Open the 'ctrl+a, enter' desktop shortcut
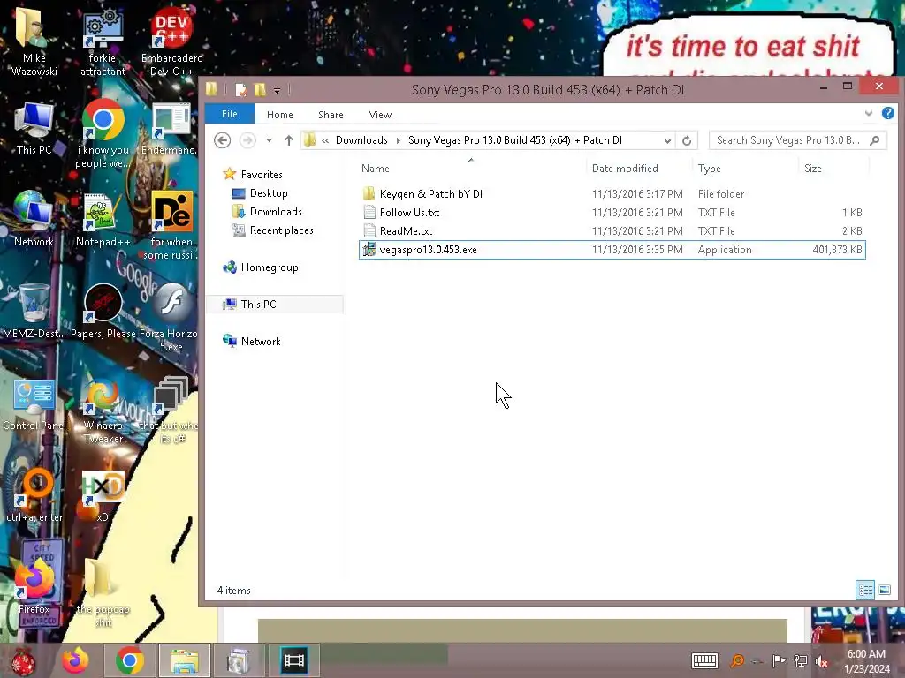This screenshot has height=678, width=905. 34,494
